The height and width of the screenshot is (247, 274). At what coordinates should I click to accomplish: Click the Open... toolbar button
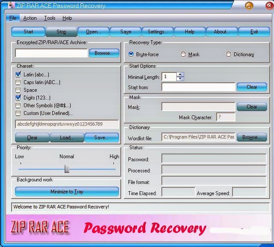pos(93,32)
